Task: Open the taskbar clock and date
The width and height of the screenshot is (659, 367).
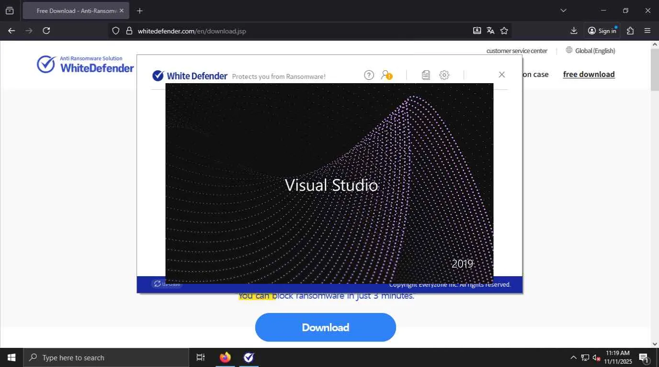Action: (x=619, y=357)
